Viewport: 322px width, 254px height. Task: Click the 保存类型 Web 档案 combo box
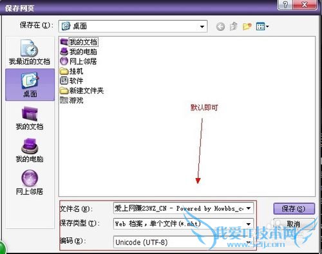pos(184,224)
